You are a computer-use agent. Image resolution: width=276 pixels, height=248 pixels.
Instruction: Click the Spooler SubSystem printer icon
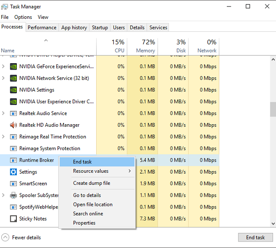pos(13,196)
